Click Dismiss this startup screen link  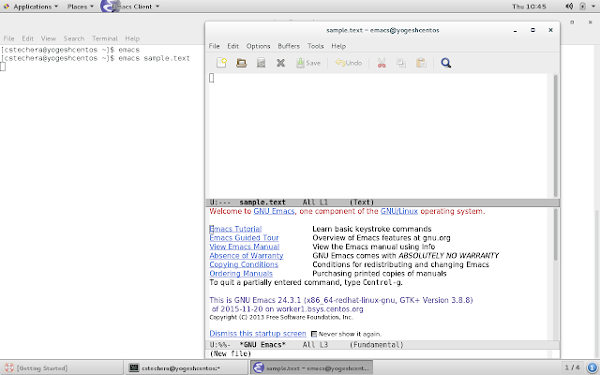[258, 334]
